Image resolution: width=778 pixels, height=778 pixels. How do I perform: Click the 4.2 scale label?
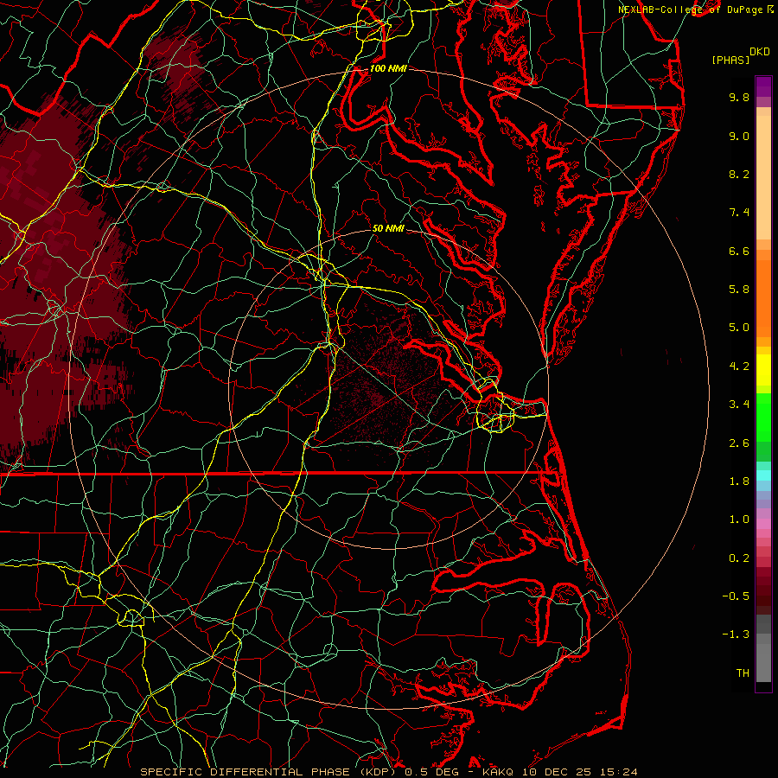coord(739,367)
